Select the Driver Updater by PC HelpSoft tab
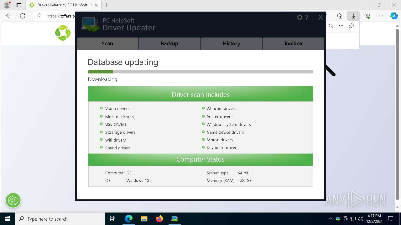401x225 pixels. click(x=64, y=5)
